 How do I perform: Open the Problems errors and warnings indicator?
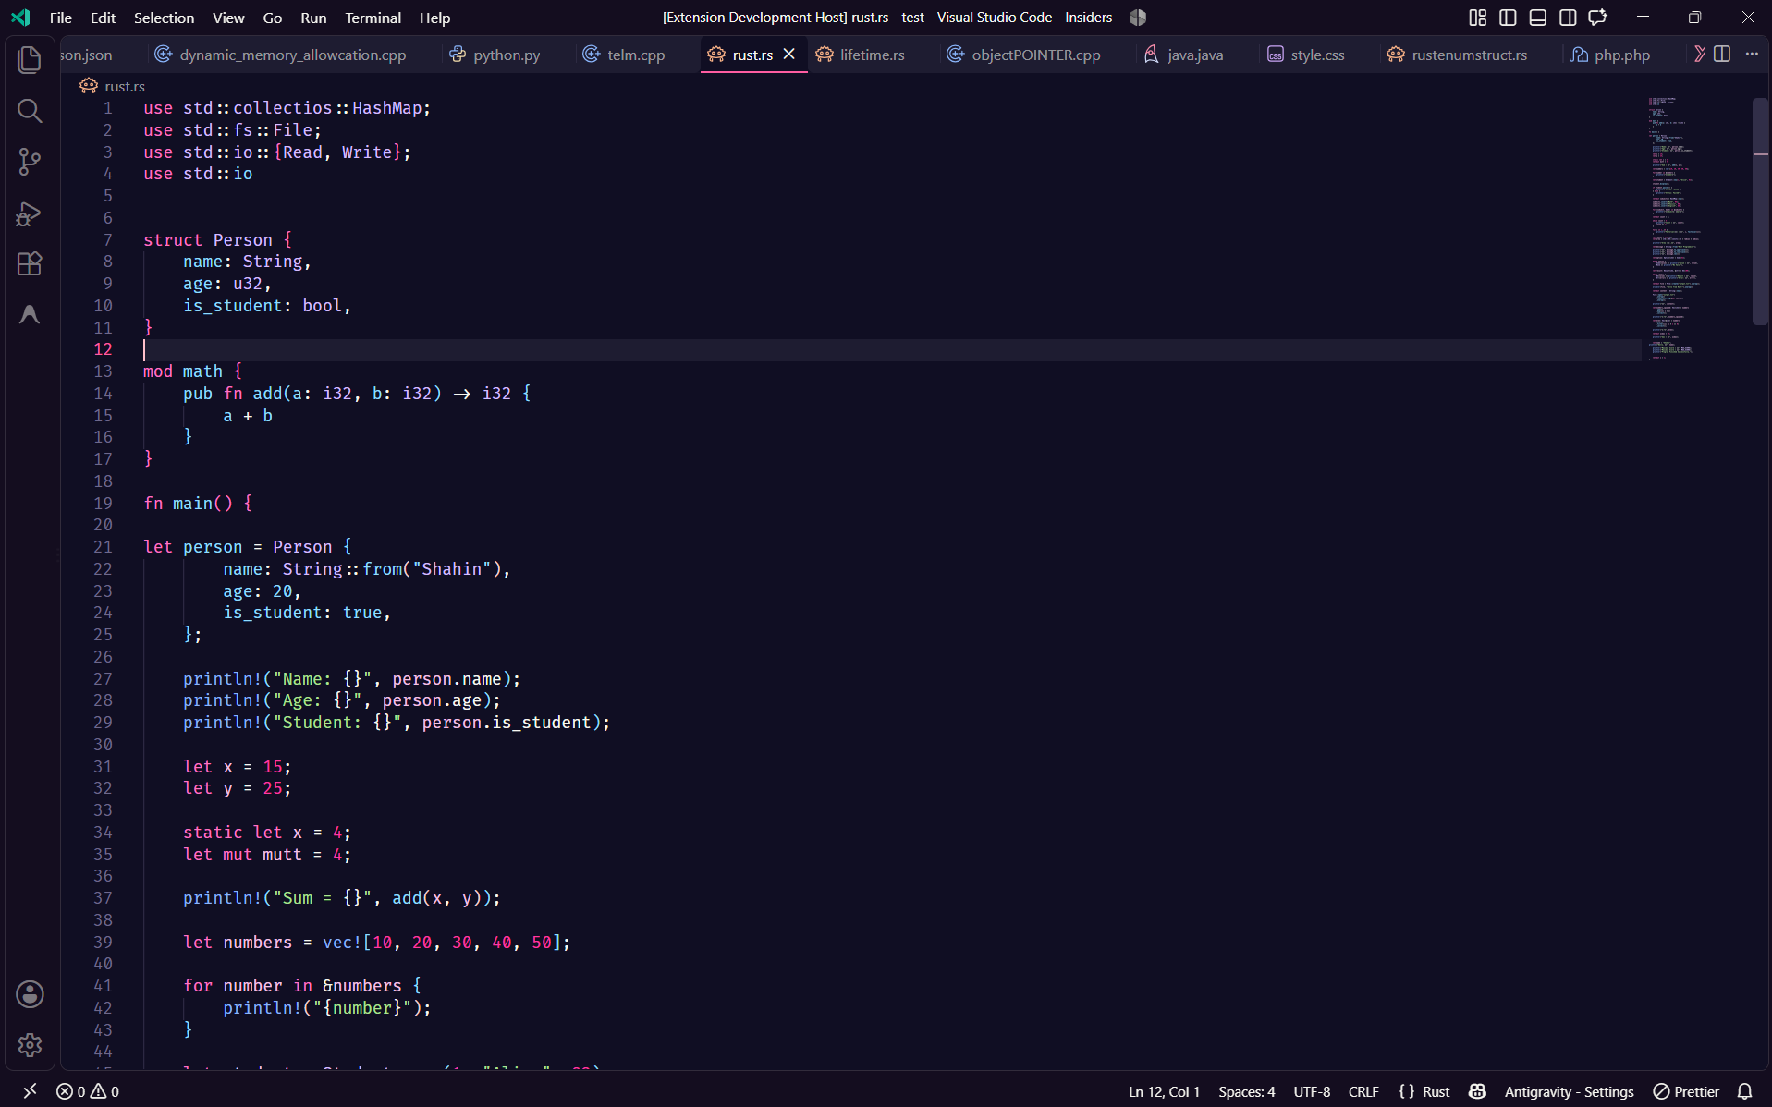[88, 1091]
